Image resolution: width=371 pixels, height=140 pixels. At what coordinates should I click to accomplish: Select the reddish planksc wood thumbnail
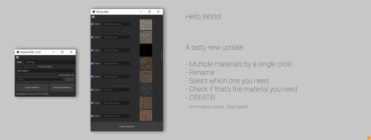coord(146,115)
